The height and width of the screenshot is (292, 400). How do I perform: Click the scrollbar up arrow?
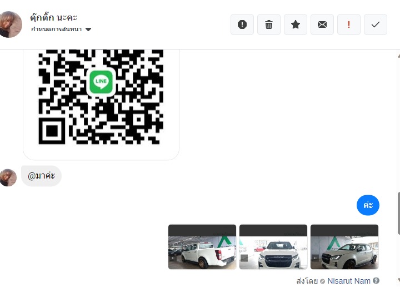click(398, 56)
